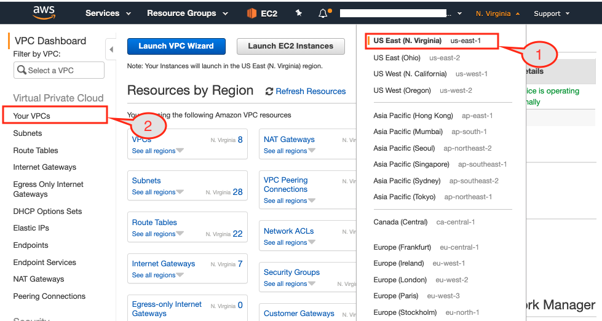Screen dimensions: 602x321
Task: Open Endpoint Services in sidebar
Action: click(x=44, y=262)
